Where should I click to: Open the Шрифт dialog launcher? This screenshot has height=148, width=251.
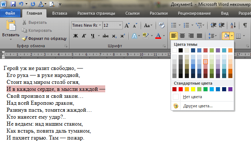tap(164, 46)
